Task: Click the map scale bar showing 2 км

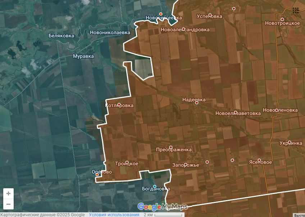Action: point(163,215)
